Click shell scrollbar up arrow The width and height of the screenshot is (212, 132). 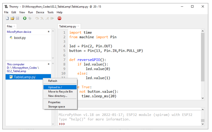[203, 109]
